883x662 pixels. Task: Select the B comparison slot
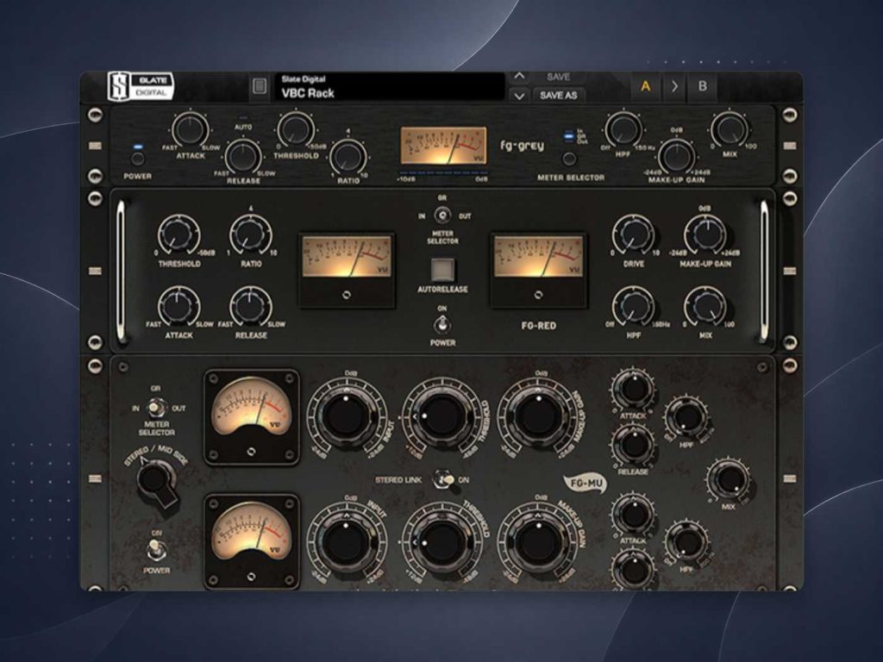tap(702, 87)
